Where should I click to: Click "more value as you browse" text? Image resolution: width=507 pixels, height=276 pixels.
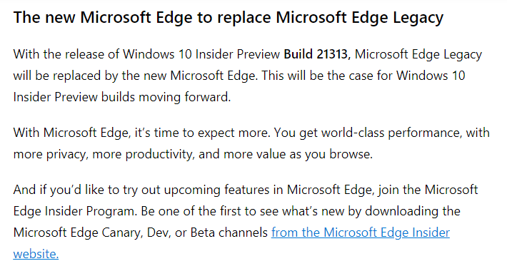click(298, 154)
